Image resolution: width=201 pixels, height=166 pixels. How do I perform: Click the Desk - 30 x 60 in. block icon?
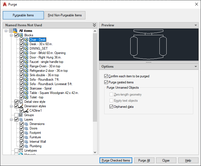[26, 44]
